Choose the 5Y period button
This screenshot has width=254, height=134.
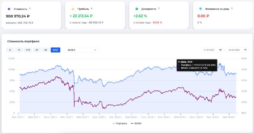46,50
